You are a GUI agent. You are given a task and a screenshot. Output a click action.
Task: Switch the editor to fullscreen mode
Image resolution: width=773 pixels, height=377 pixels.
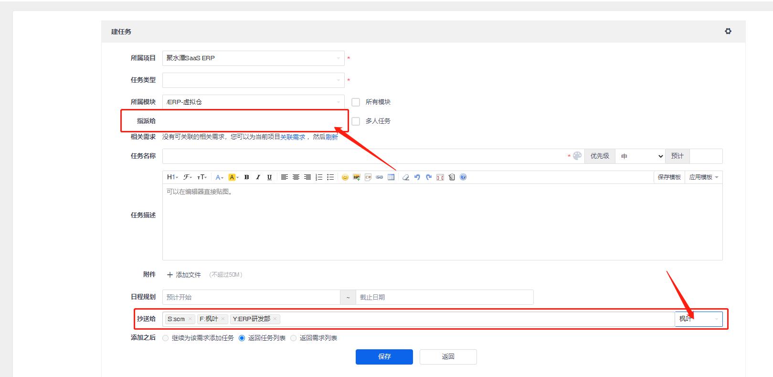point(440,177)
